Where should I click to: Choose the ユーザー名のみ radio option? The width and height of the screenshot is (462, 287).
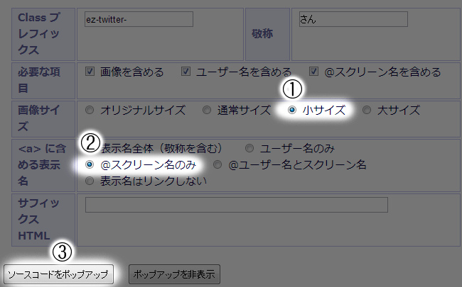(249, 148)
